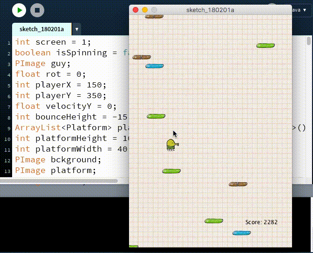313x253 pixels.
Task: Click the blue platform below brown platform
Action: 155,66
